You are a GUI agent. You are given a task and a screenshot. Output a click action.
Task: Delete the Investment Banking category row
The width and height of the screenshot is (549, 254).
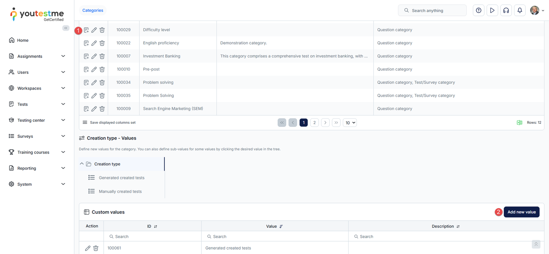(102, 56)
